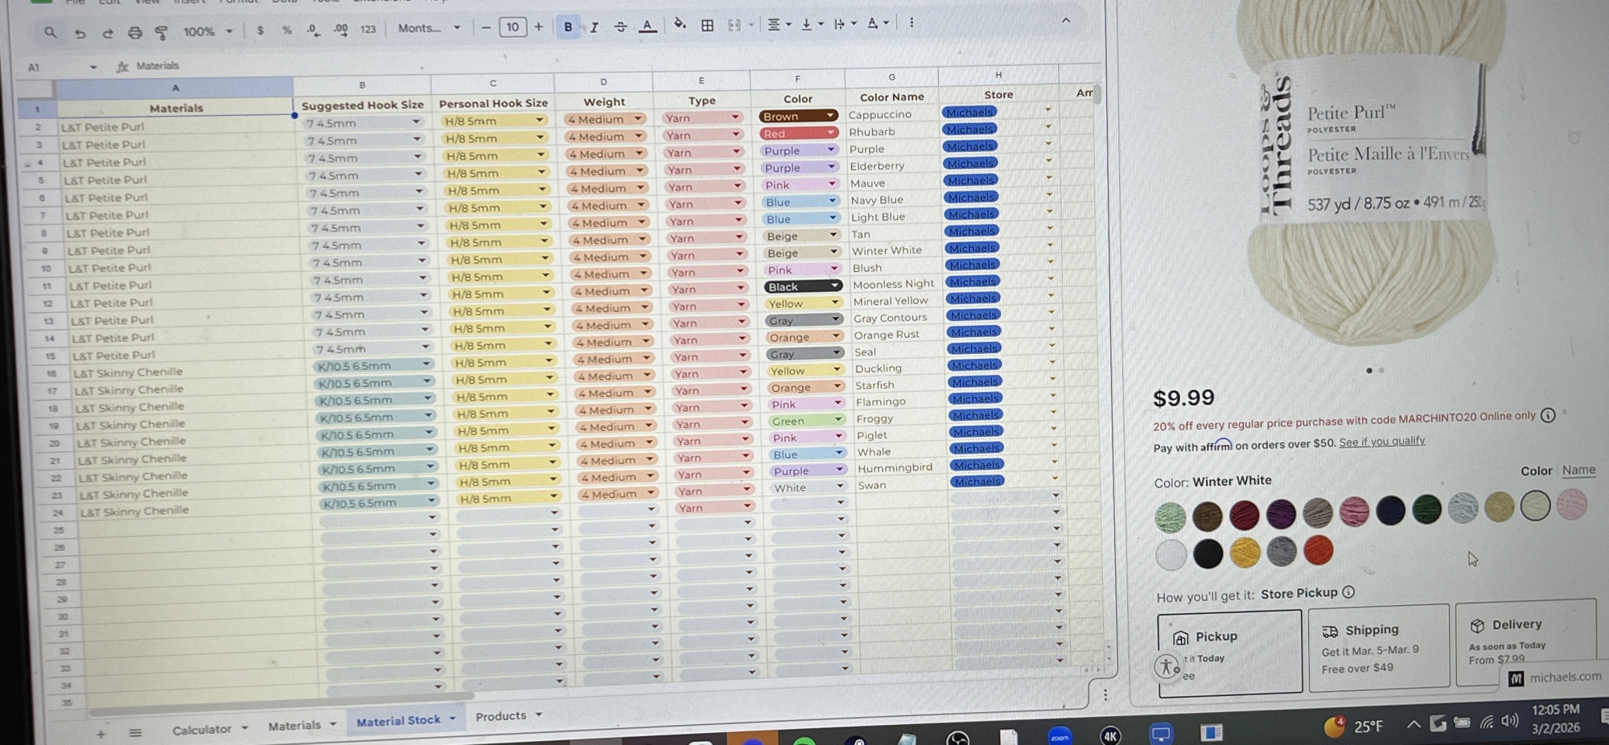Click the See if you qualify link
The height and width of the screenshot is (745, 1609).
[1381, 441]
